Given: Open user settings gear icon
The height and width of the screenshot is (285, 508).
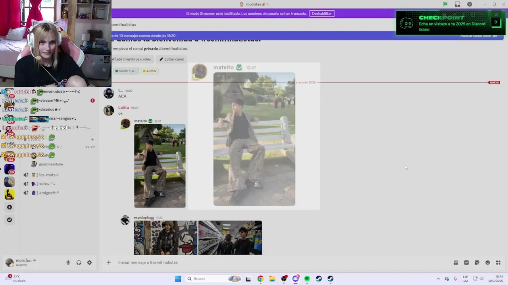Looking at the screenshot, I should click(89, 262).
